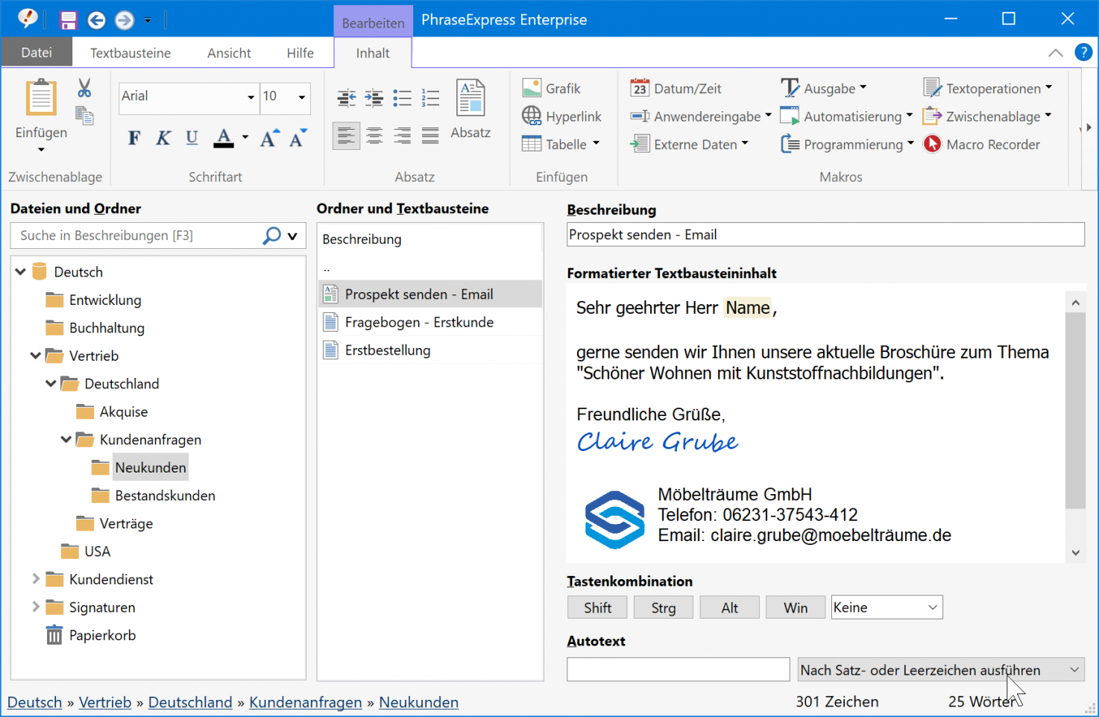
Task: Toggle the Shift hotkey modifier
Action: point(597,607)
